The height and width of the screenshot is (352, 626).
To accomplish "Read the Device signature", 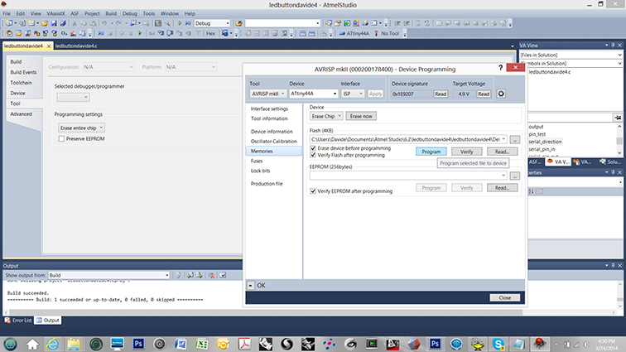I will click(x=441, y=94).
